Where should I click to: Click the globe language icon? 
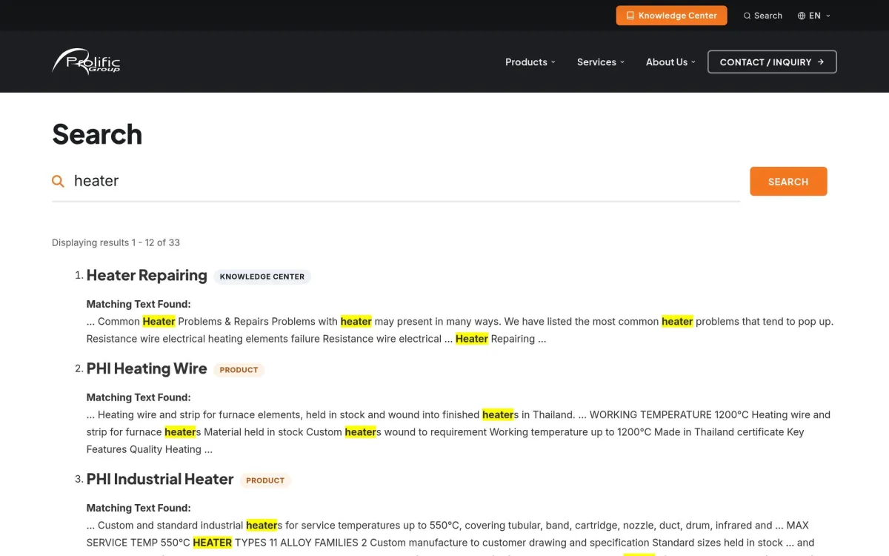(802, 16)
